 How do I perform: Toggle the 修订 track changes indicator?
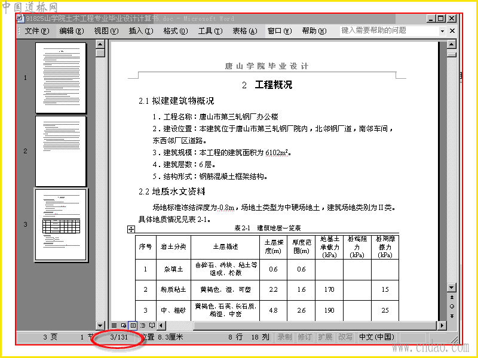[305, 337]
